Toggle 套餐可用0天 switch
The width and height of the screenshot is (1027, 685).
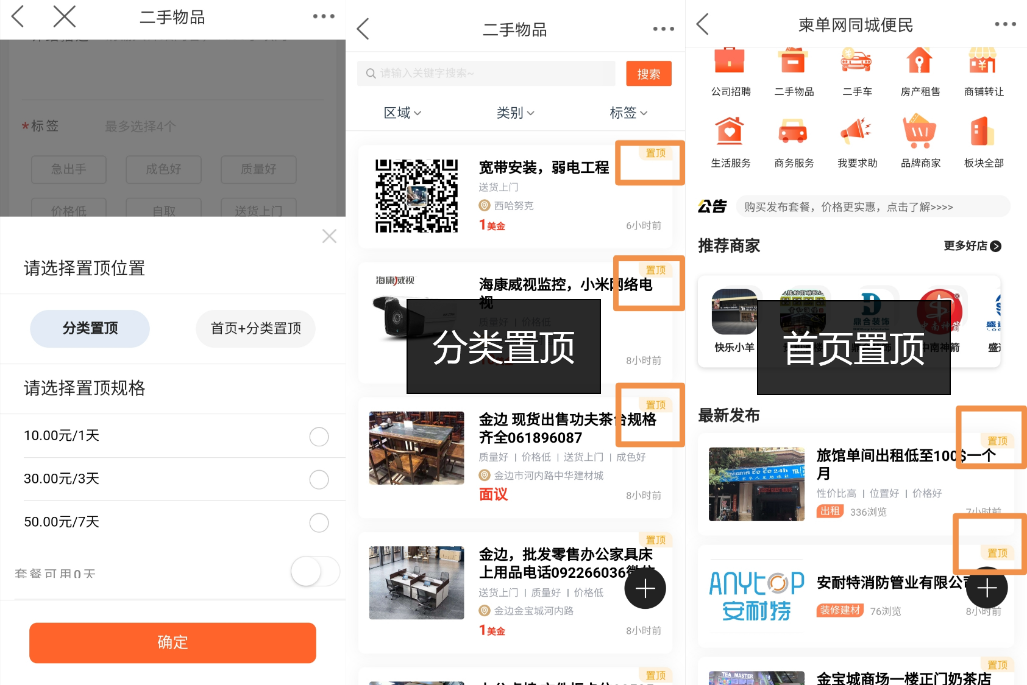315,572
